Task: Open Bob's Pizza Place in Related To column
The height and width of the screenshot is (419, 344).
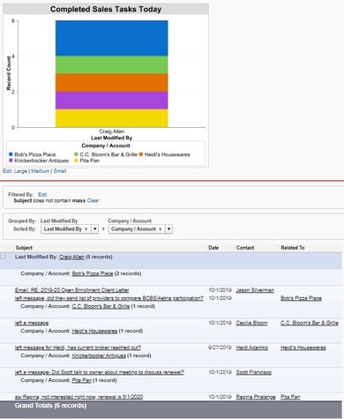Action: pos(301,298)
